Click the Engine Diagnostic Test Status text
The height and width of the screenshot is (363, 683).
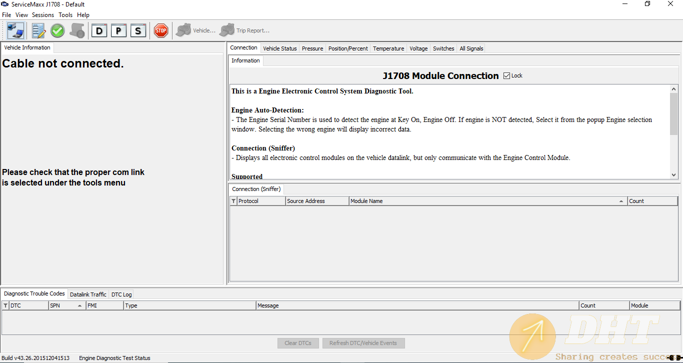click(x=114, y=358)
